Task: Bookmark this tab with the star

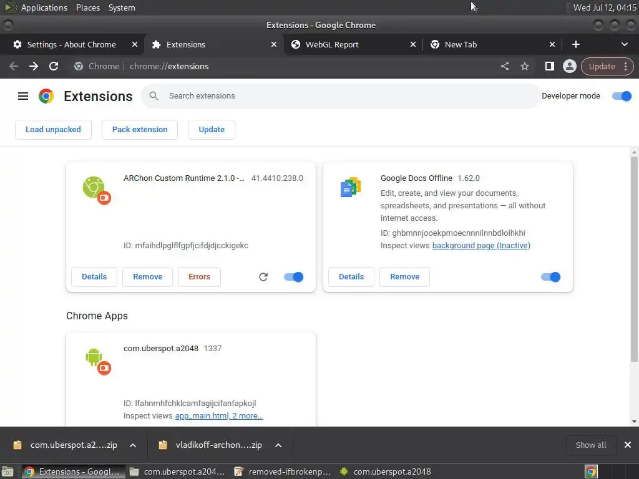Action: click(x=524, y=66)
